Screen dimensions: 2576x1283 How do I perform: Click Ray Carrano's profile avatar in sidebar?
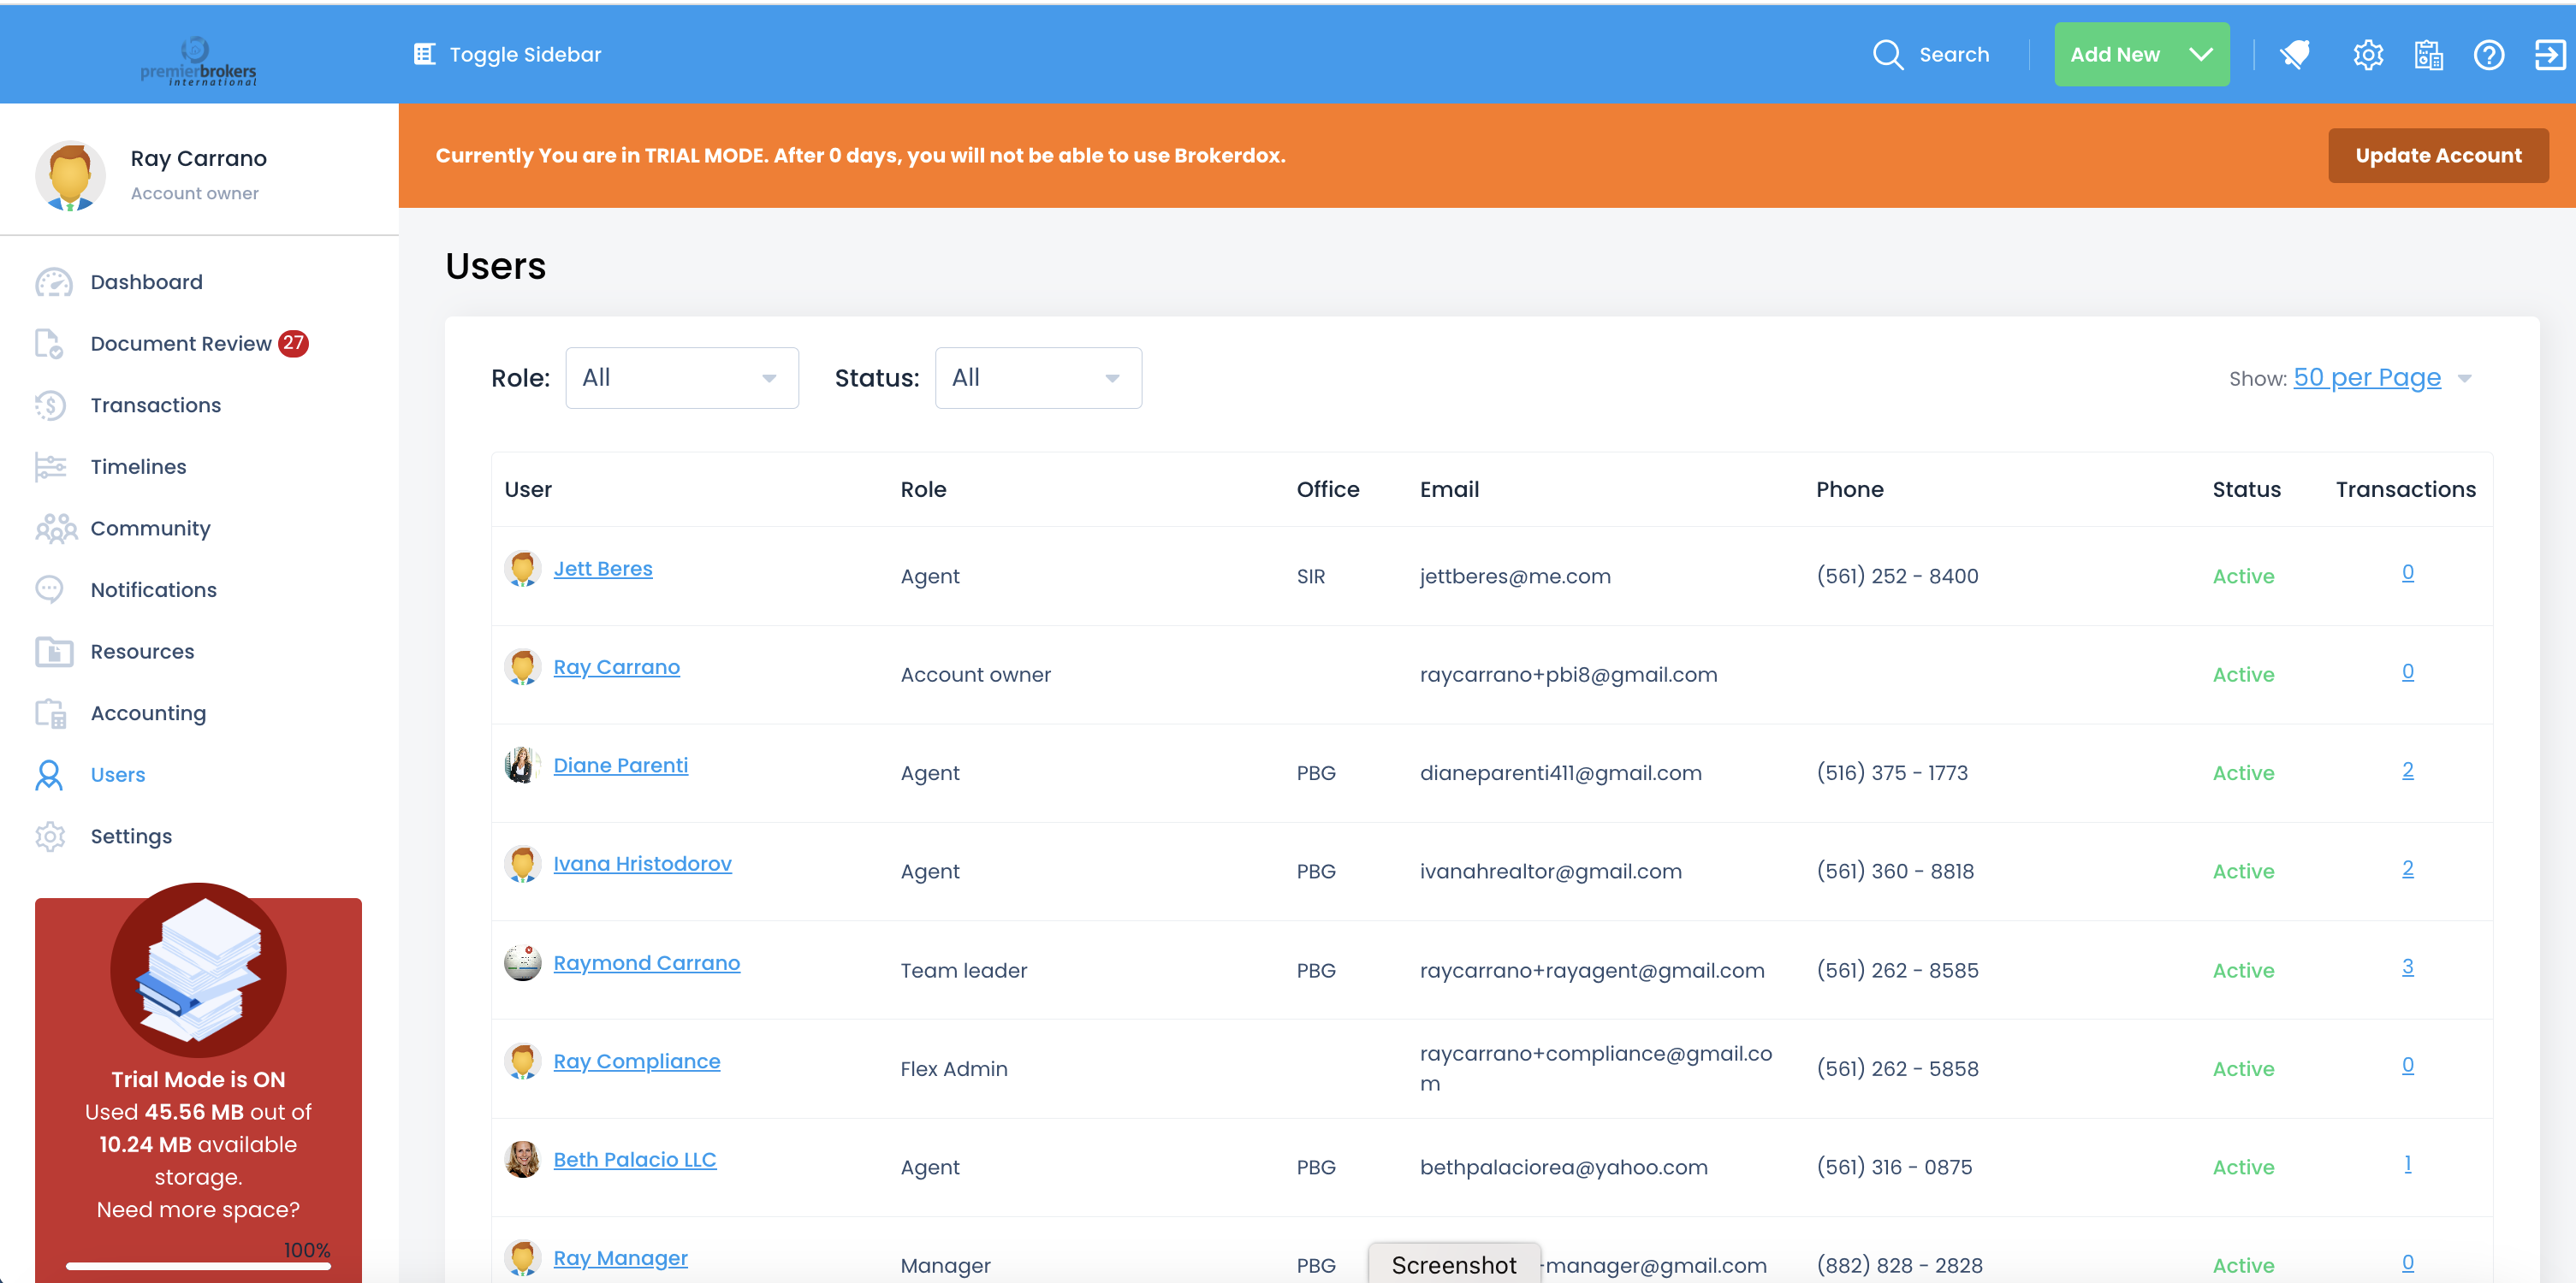pyautogui.click(x=70, y=176)
